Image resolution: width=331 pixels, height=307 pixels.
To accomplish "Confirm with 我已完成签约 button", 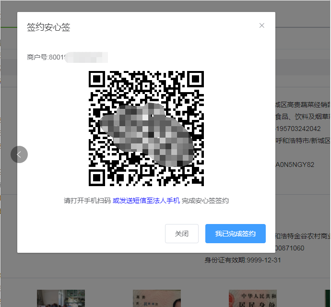I will tap(236, 234).
